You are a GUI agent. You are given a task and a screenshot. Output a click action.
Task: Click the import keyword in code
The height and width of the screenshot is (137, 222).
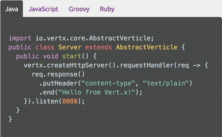pos(20,38)
